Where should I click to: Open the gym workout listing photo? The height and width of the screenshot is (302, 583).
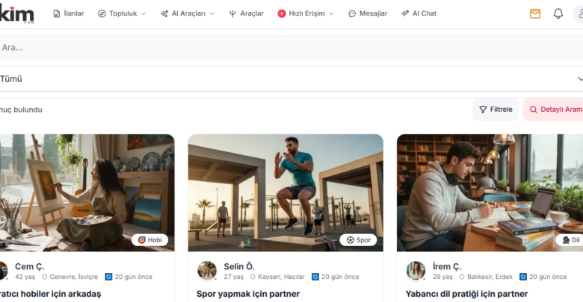(x=286, y=192)
